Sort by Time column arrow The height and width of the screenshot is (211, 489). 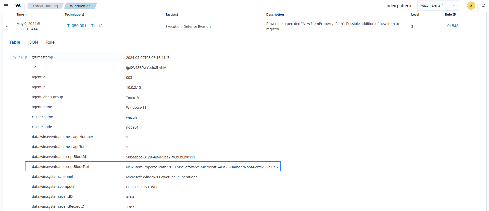click(x=27, y=15)
